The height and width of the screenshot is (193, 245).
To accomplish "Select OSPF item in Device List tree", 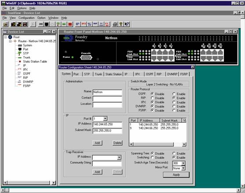I will pos(26,74).
